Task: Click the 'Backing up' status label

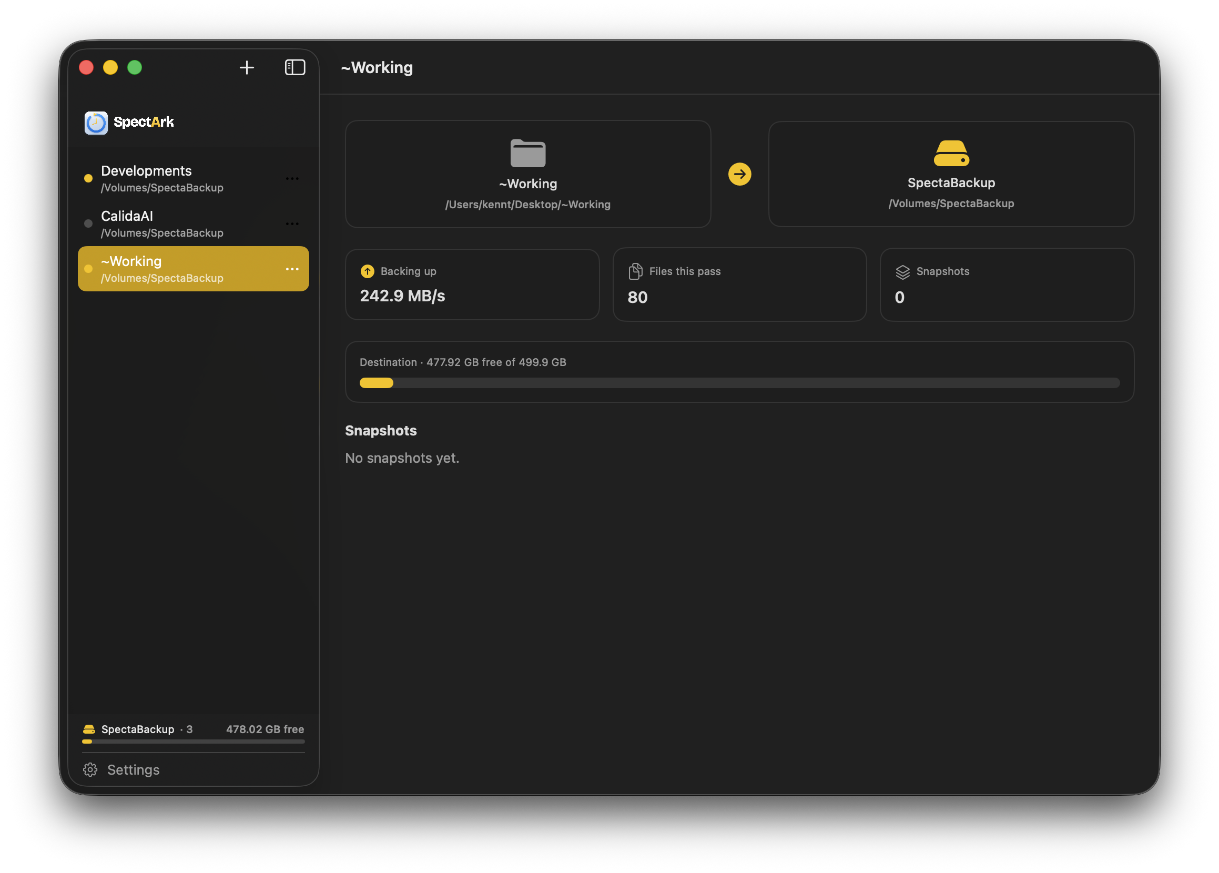Action: click(x=409, y=271)
